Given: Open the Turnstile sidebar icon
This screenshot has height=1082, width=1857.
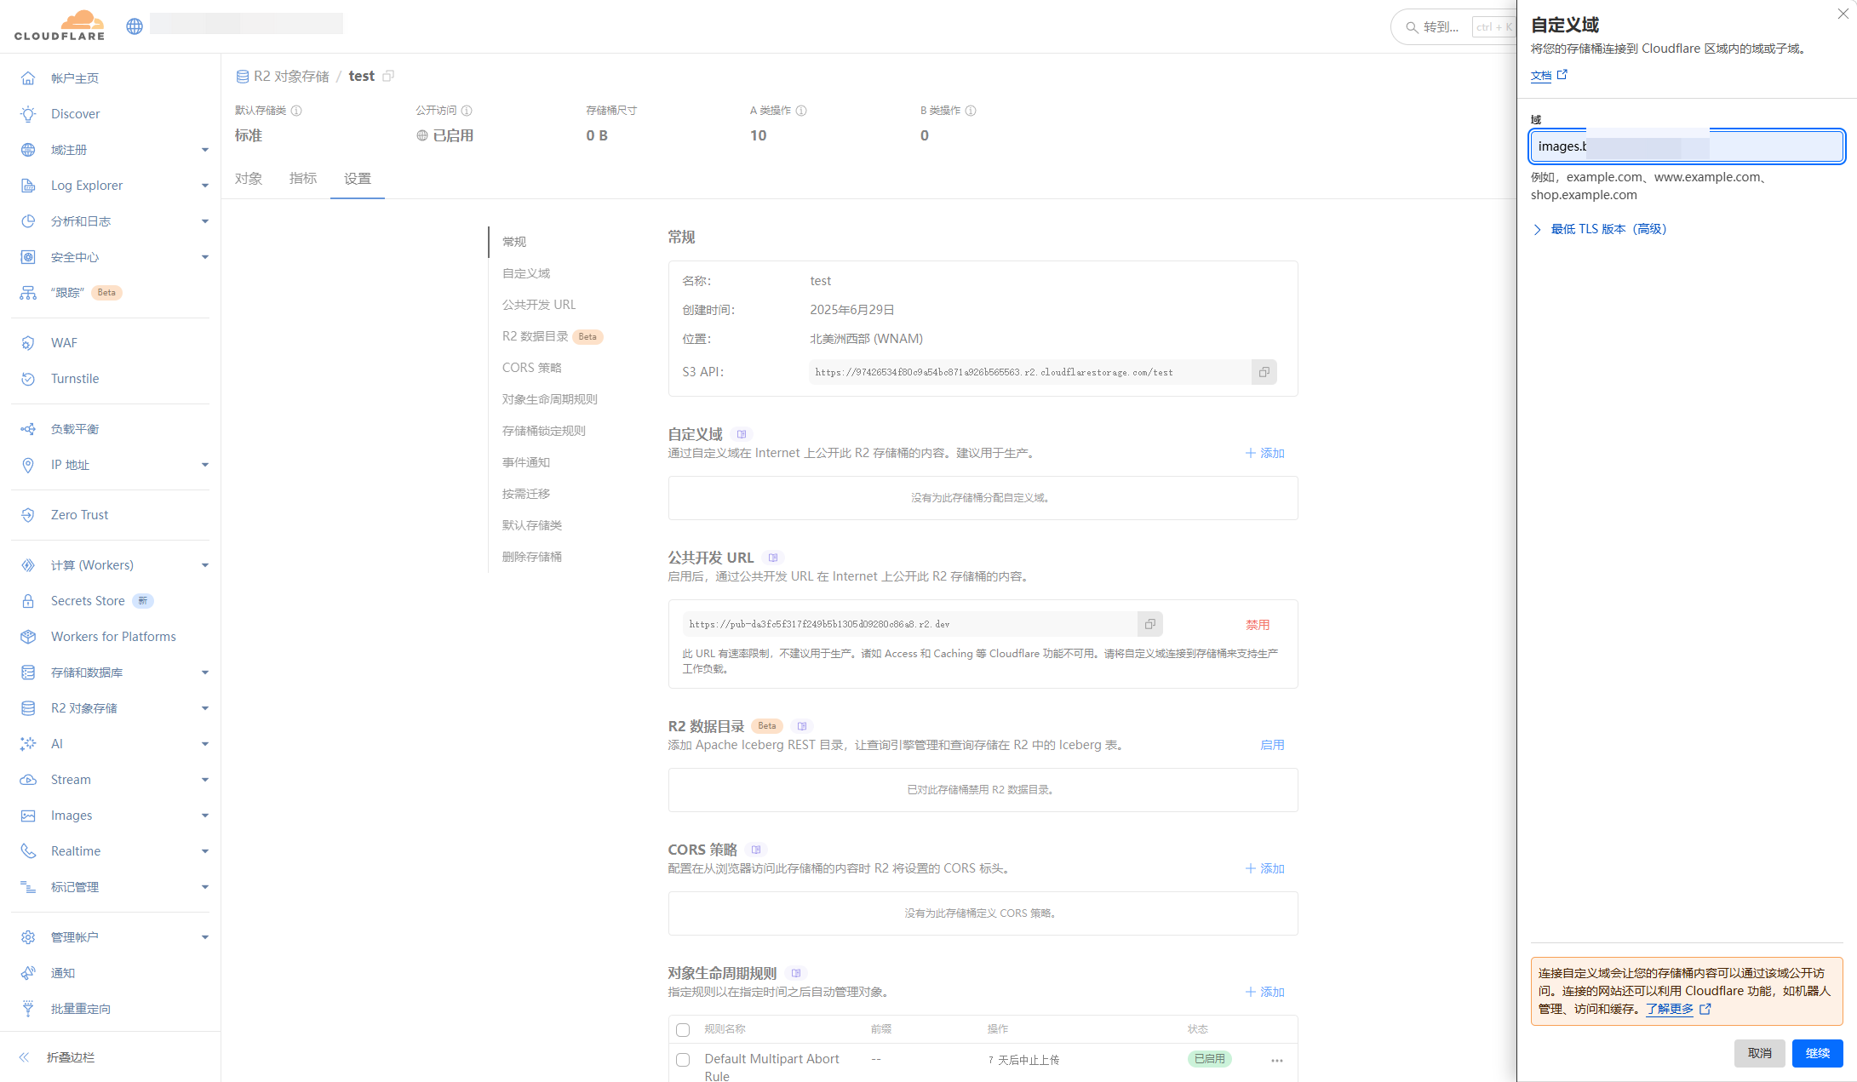Looking at the screenshot, I should click(28, 379).
